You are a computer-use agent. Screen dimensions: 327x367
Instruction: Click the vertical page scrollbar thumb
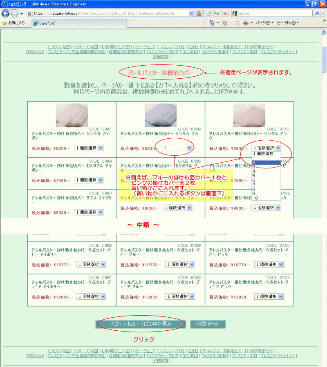pyautogui.click(x=324, y=59)
